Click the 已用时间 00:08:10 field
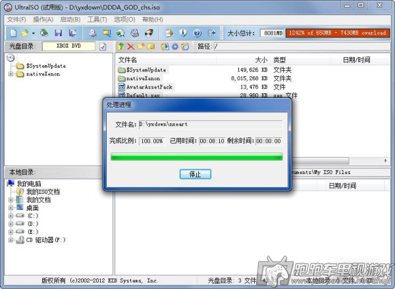 click(x=212, y=141)
